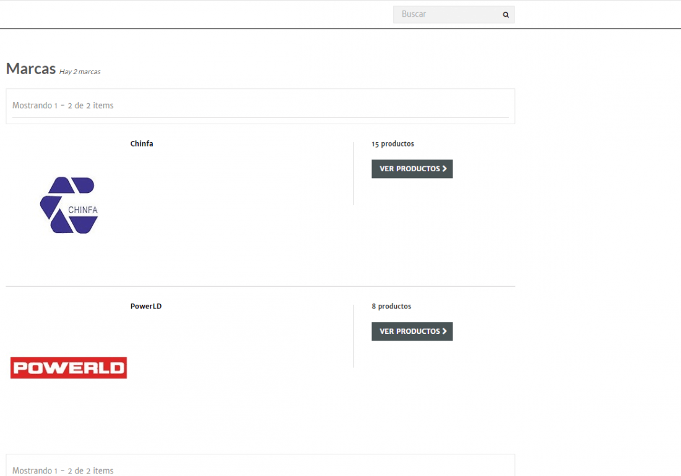Screen dimensions: 681x476
Task: Click the search magnifier icon
Action: [x=506, y=15]
